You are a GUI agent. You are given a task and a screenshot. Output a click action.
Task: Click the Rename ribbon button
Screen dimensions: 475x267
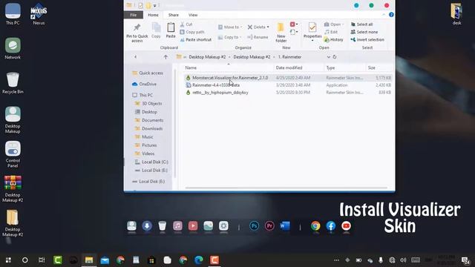click(258, 37)
